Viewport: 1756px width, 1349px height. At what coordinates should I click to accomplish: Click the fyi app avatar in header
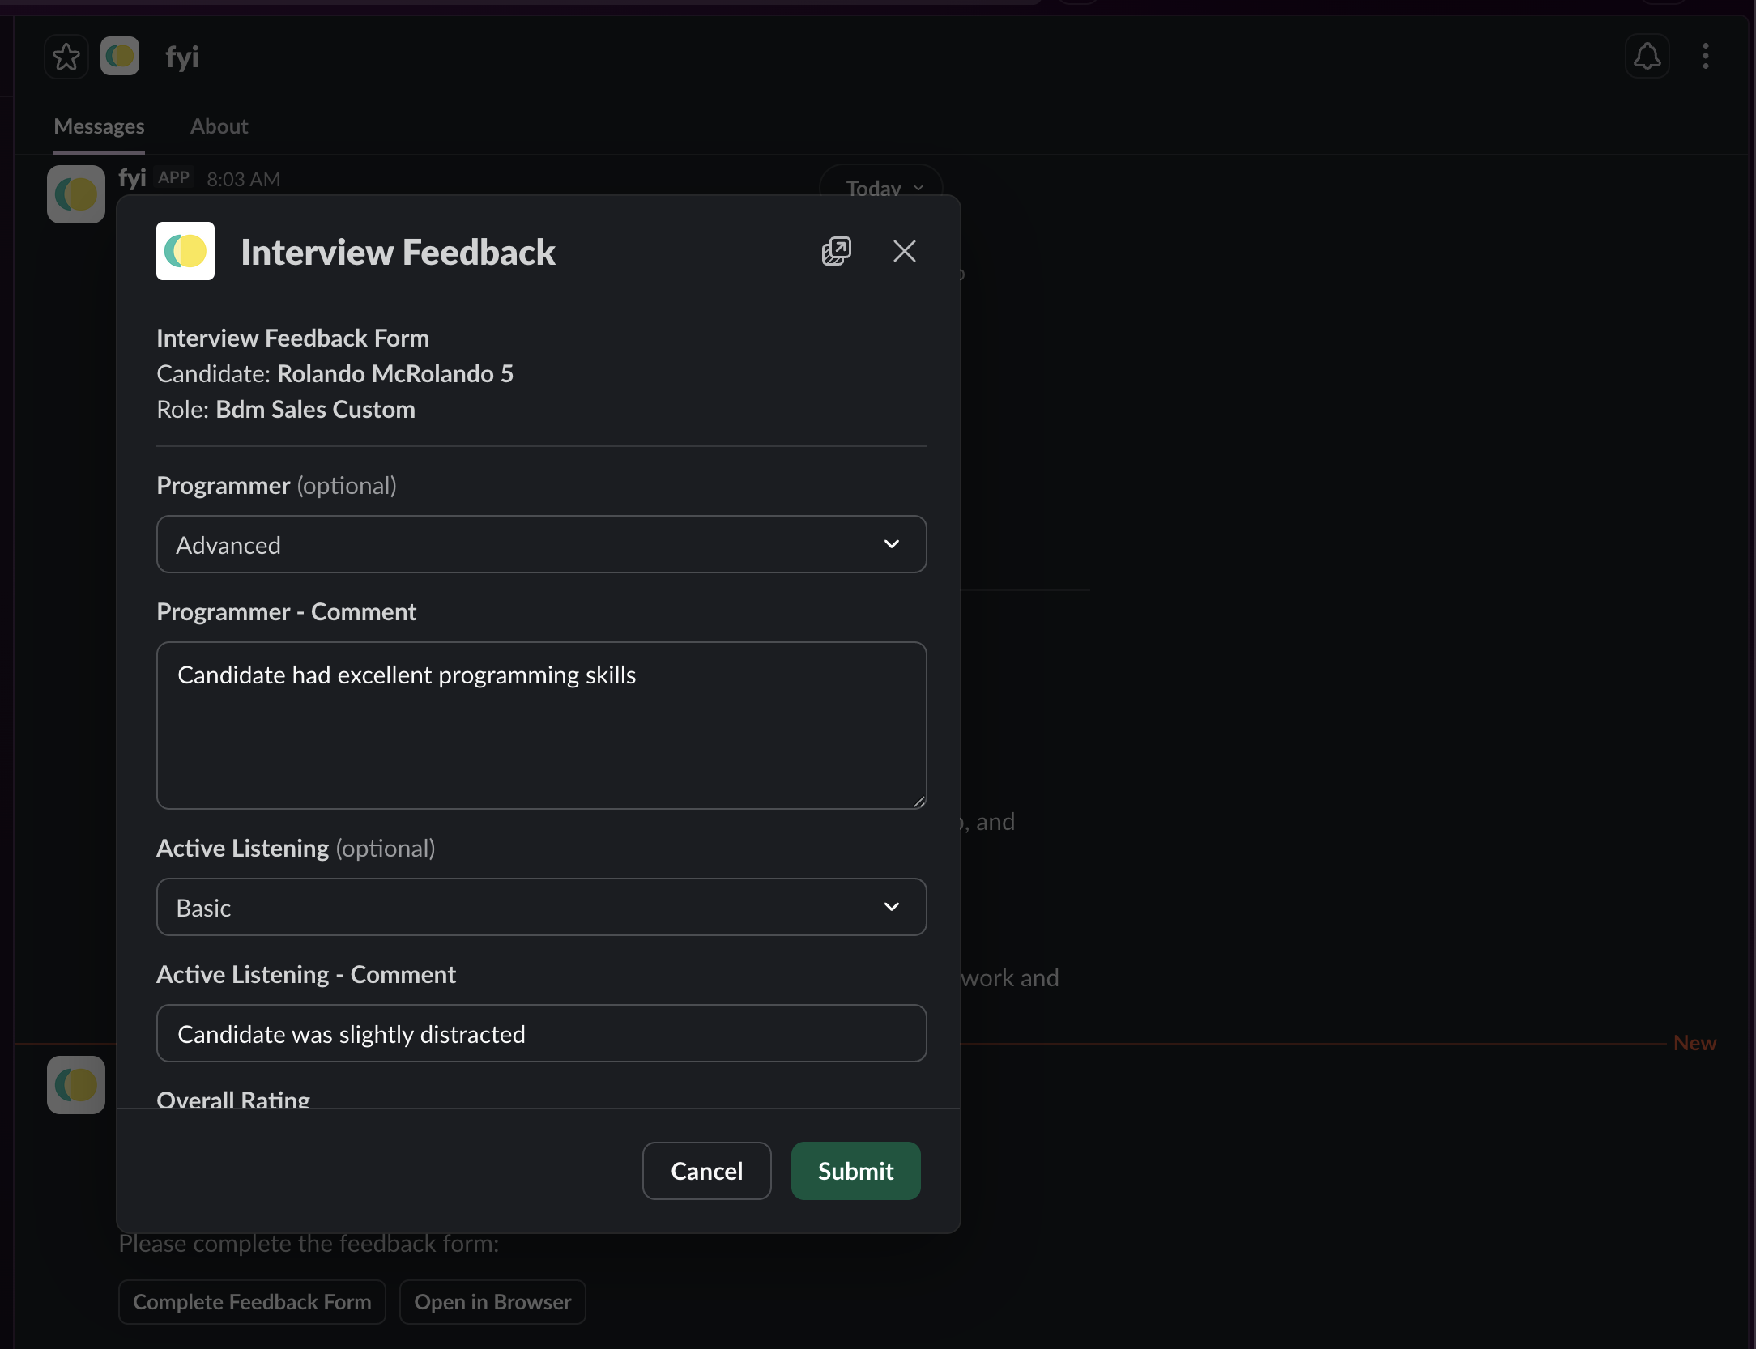pyautogui.click(x=120, y=57)
